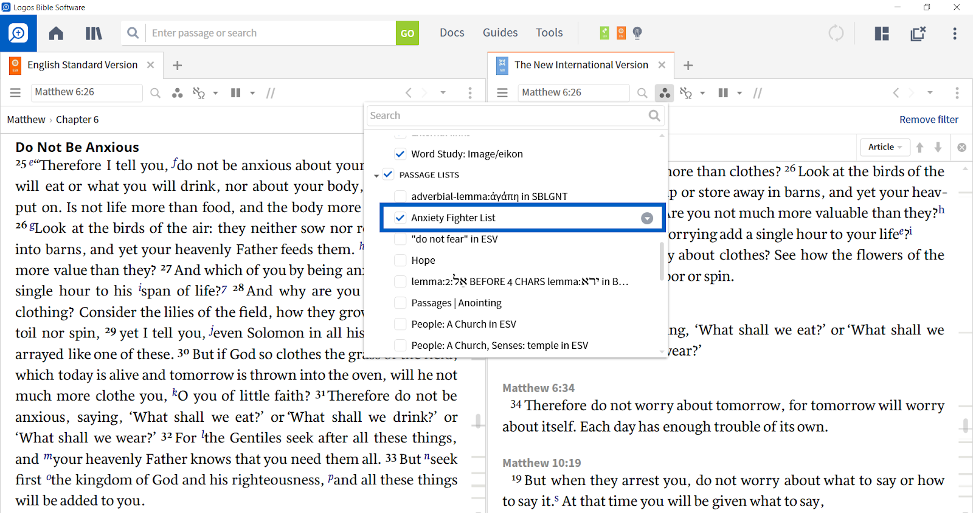The width and height of the screenshot is (973, 513).
Task: Go to next article with down arrow
Action: coord(938,147)
